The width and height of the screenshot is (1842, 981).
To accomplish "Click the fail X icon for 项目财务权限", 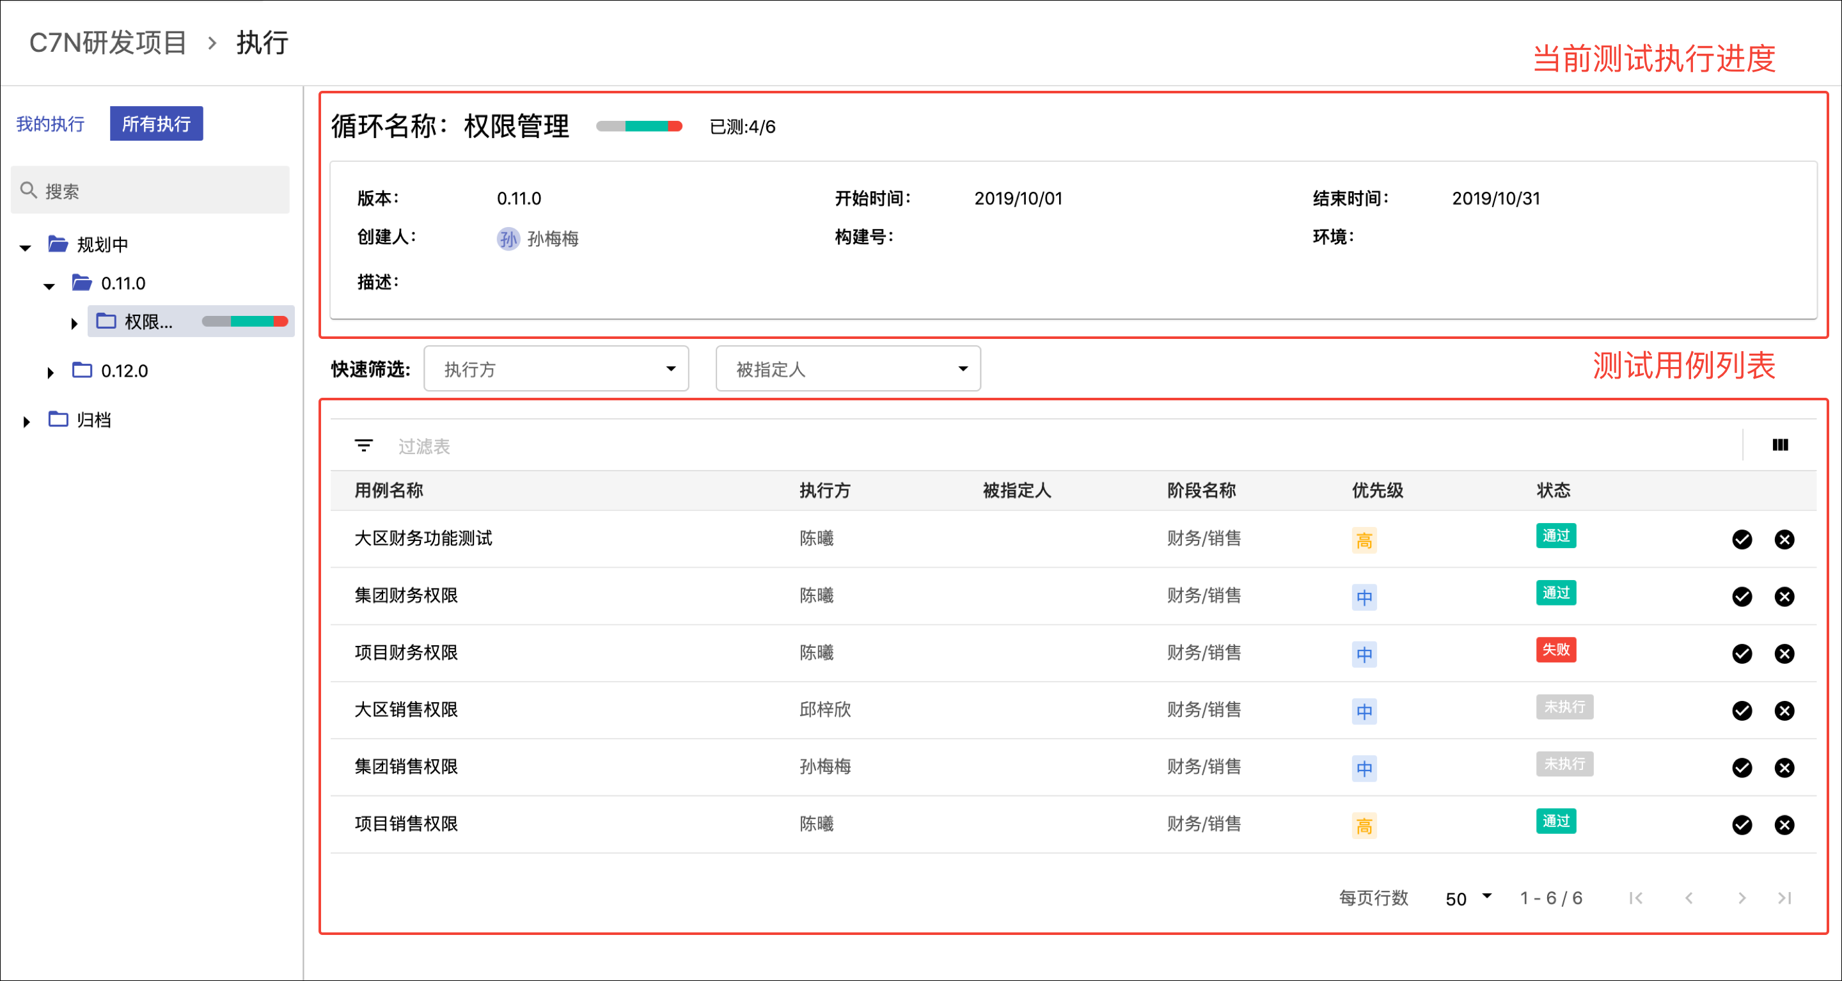I will 1784,654.
